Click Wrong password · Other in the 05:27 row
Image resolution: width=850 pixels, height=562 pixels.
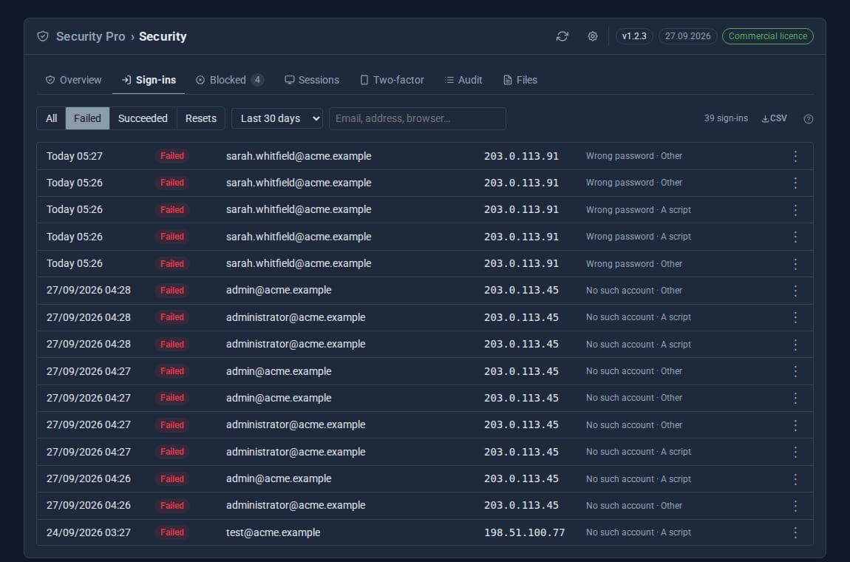pyautogui.click(x=633, y=156)
